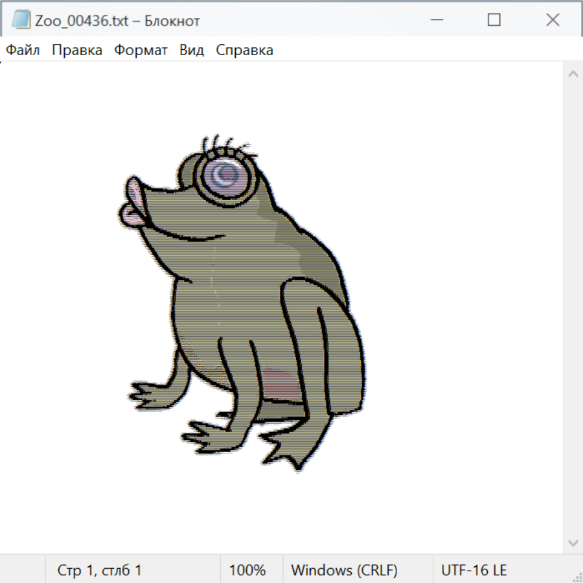Maximize the Блокнот window
The width and height of the screenshot is (583, 583).
point(494,20)
